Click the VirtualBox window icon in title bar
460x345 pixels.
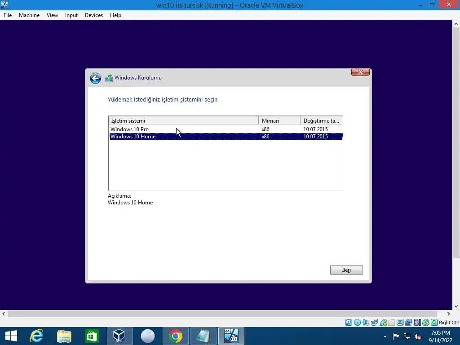click(x=4, y=4)
